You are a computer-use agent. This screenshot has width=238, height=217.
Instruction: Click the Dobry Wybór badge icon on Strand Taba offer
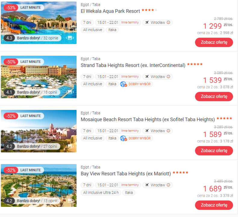point(124,84)
